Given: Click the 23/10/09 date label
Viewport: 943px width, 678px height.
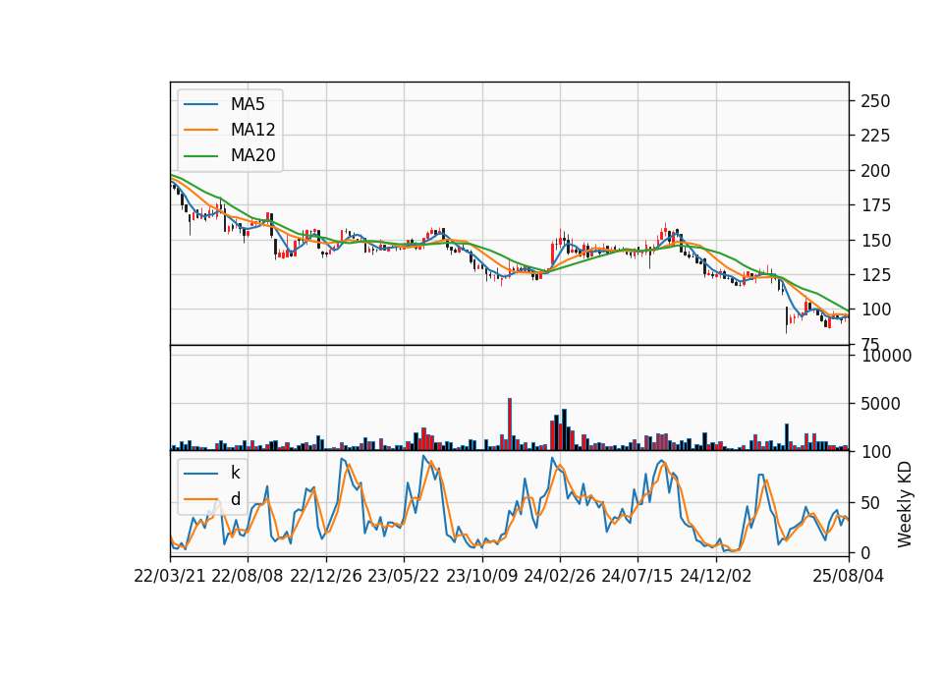Looking at the screenshot, I should (481, 576).
